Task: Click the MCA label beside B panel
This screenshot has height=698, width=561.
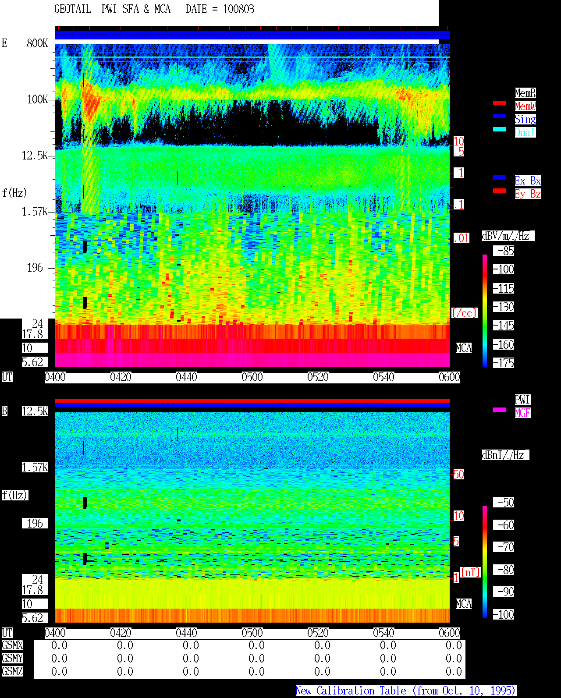Action: pyautogui.click(x=464, y=604)
